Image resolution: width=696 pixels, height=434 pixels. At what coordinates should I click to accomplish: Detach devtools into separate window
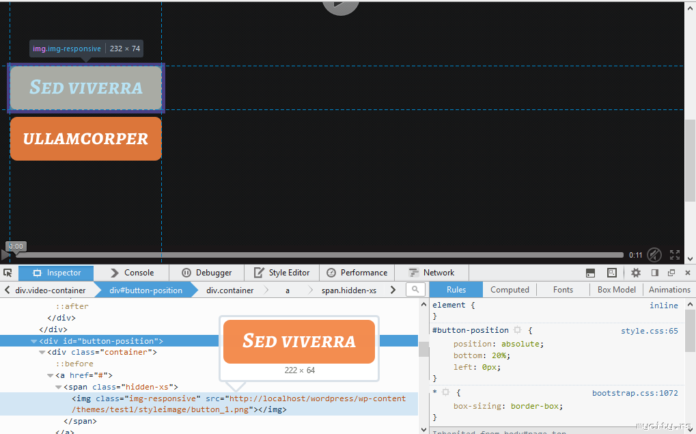pos(671,273)
